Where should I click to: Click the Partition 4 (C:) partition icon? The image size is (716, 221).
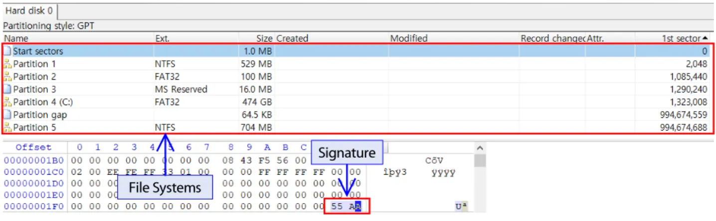7,102
